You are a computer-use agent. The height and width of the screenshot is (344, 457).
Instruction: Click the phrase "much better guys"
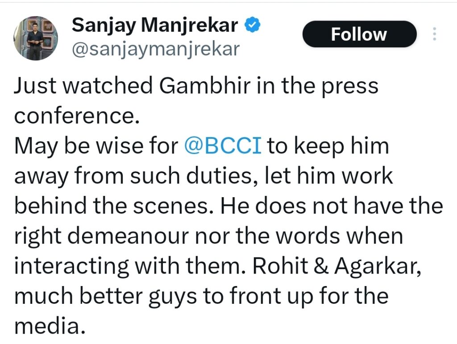point(107,296)
